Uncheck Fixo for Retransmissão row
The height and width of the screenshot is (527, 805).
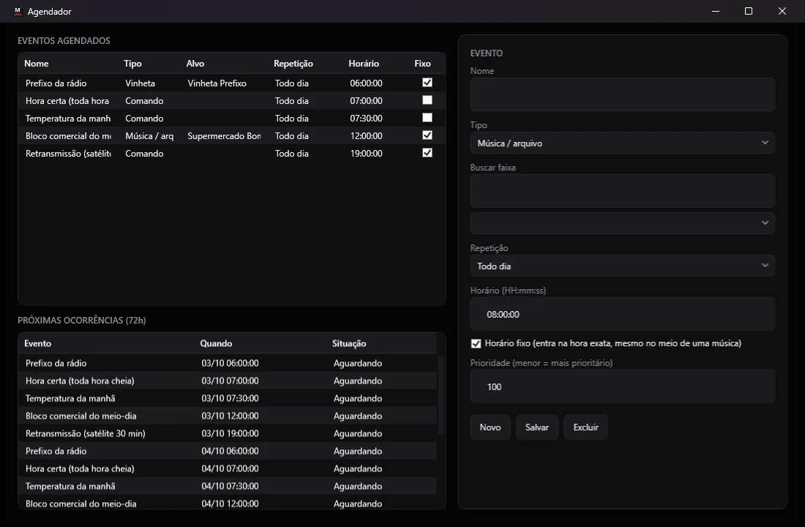pos(427,152)
